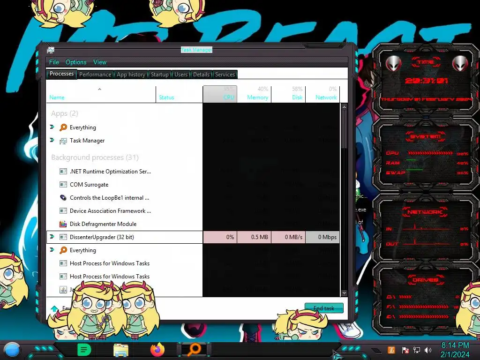Sort by the CPU column header

[220, 94]
